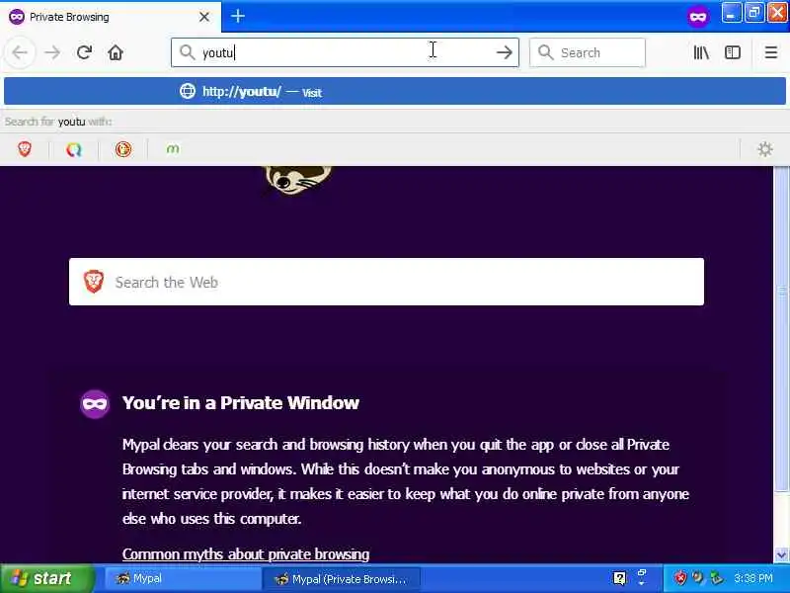Click the taskbar clock showing 3:38 PM
Viewport: 790px width, 593px height.
pos(752,578)
